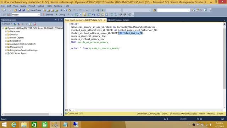Open File Explorer from the taskbar
227x128 pixels.
tap(24, 124)
